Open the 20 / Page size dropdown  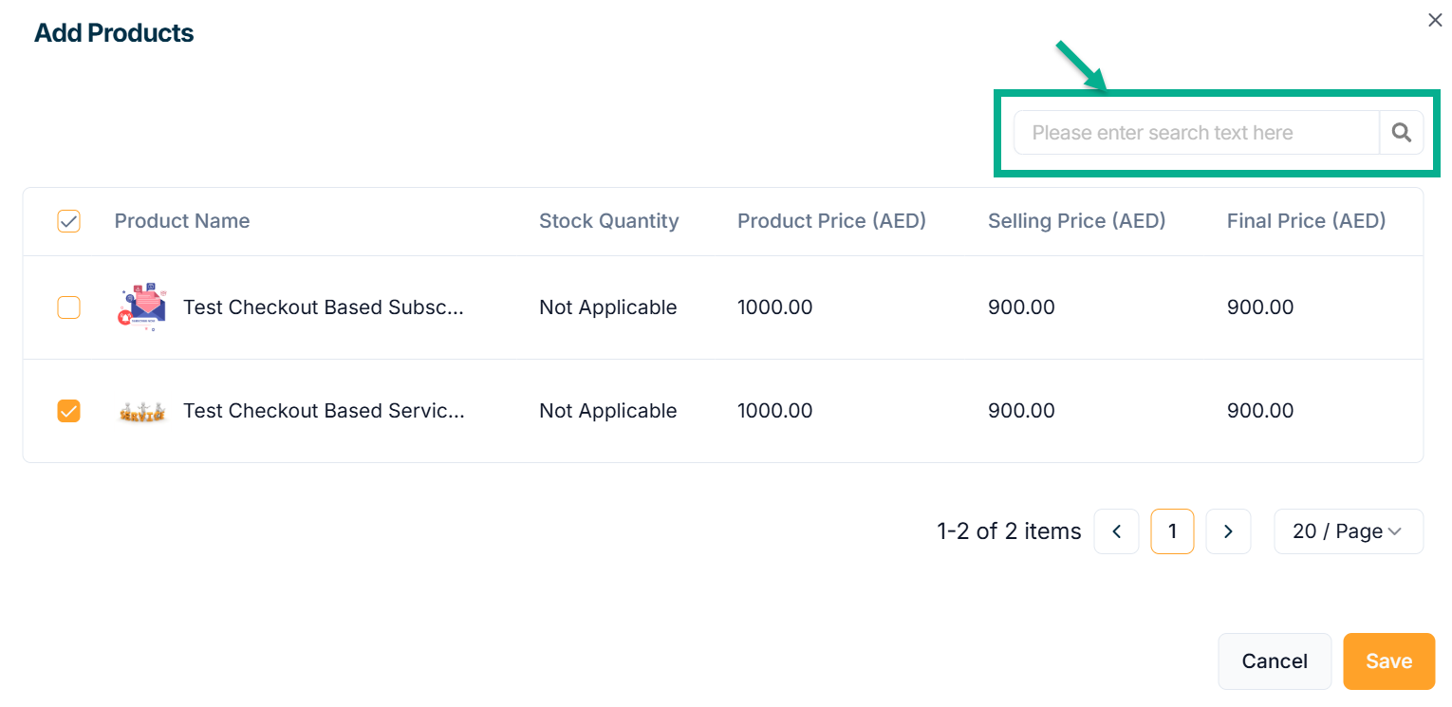pos(1348,531)
